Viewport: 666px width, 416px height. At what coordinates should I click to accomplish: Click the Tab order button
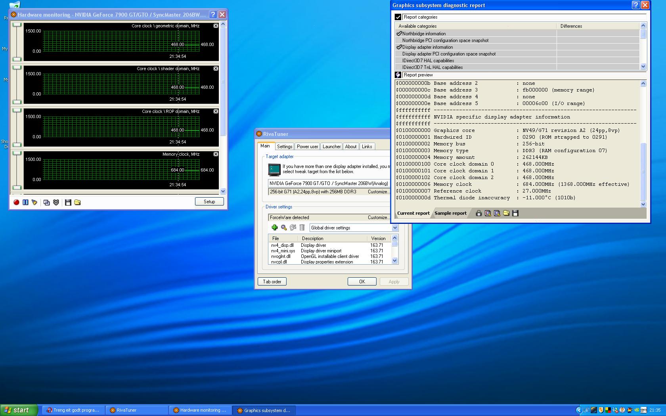point(272,282)
